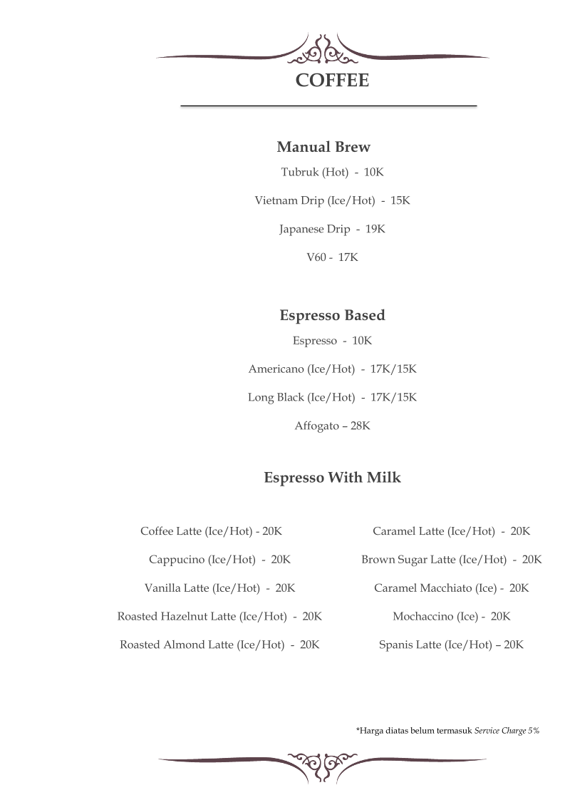Select the Roasted Hazelnut Latte item
Image resolution: width=565 pixels, height=800 pixels.
tap(219, 616)
